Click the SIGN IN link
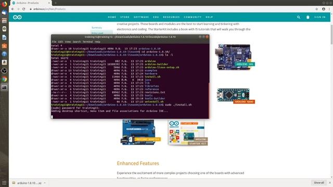This screenshot has height=187, width=333. 320,17
